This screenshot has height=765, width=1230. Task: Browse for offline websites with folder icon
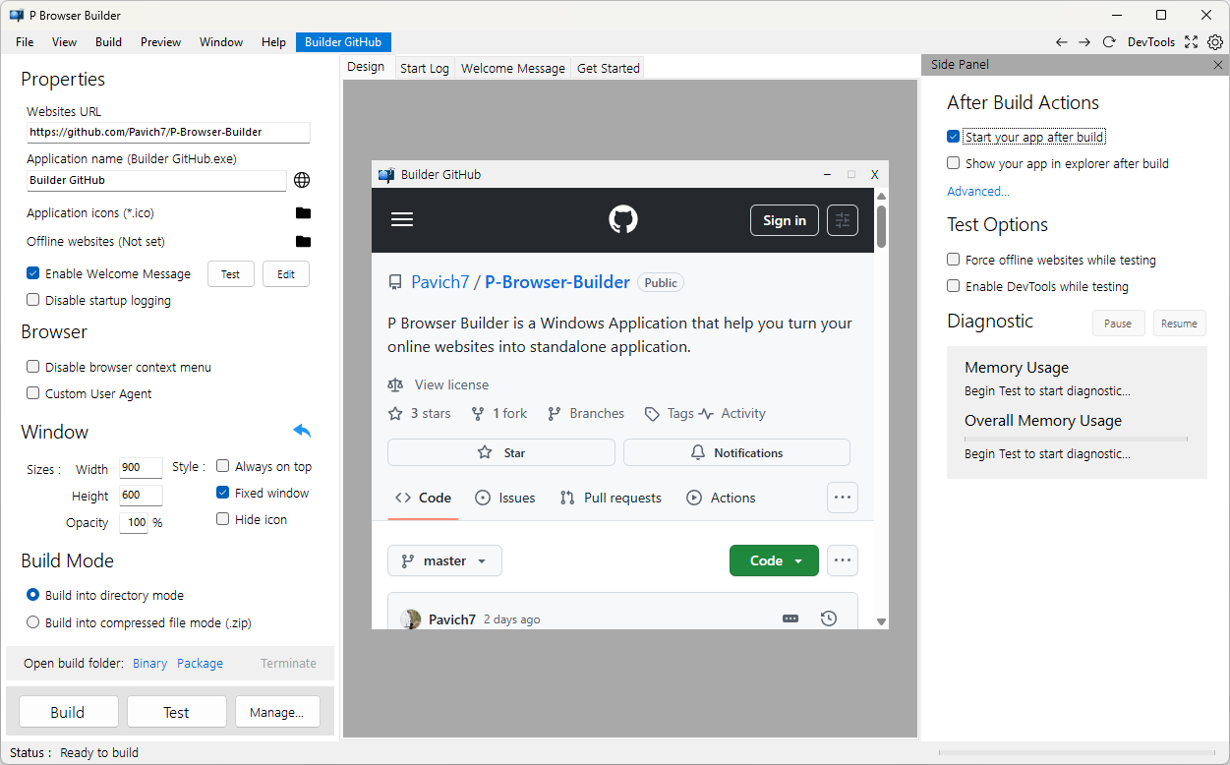coord(303,241)
